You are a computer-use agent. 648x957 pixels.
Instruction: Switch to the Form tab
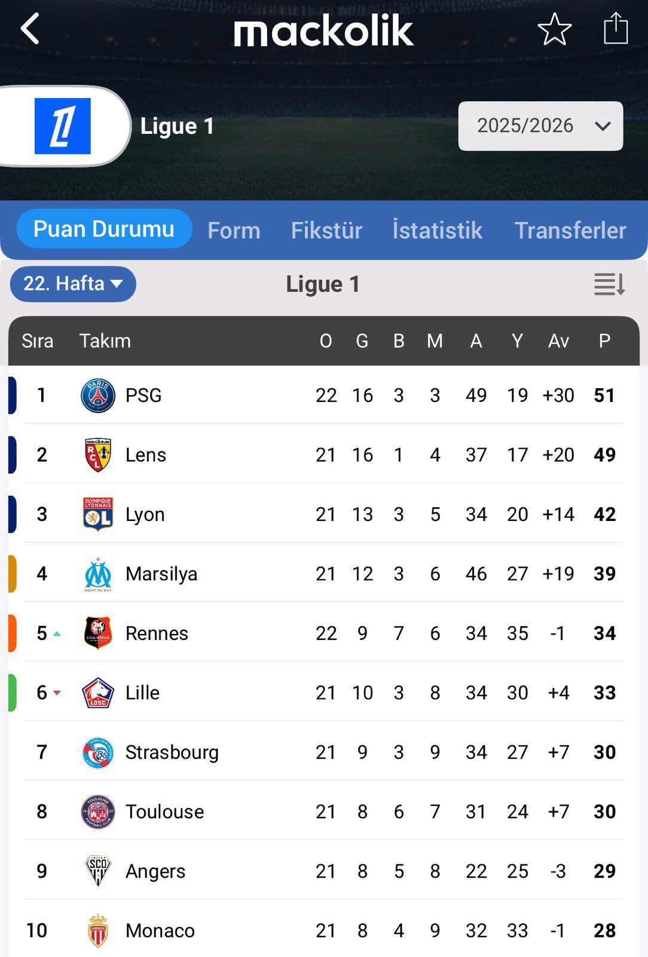234,230
